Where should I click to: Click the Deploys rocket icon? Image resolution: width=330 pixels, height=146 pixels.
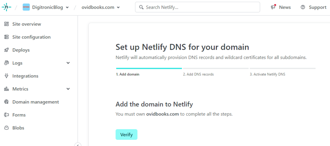[x=6, y=50]
